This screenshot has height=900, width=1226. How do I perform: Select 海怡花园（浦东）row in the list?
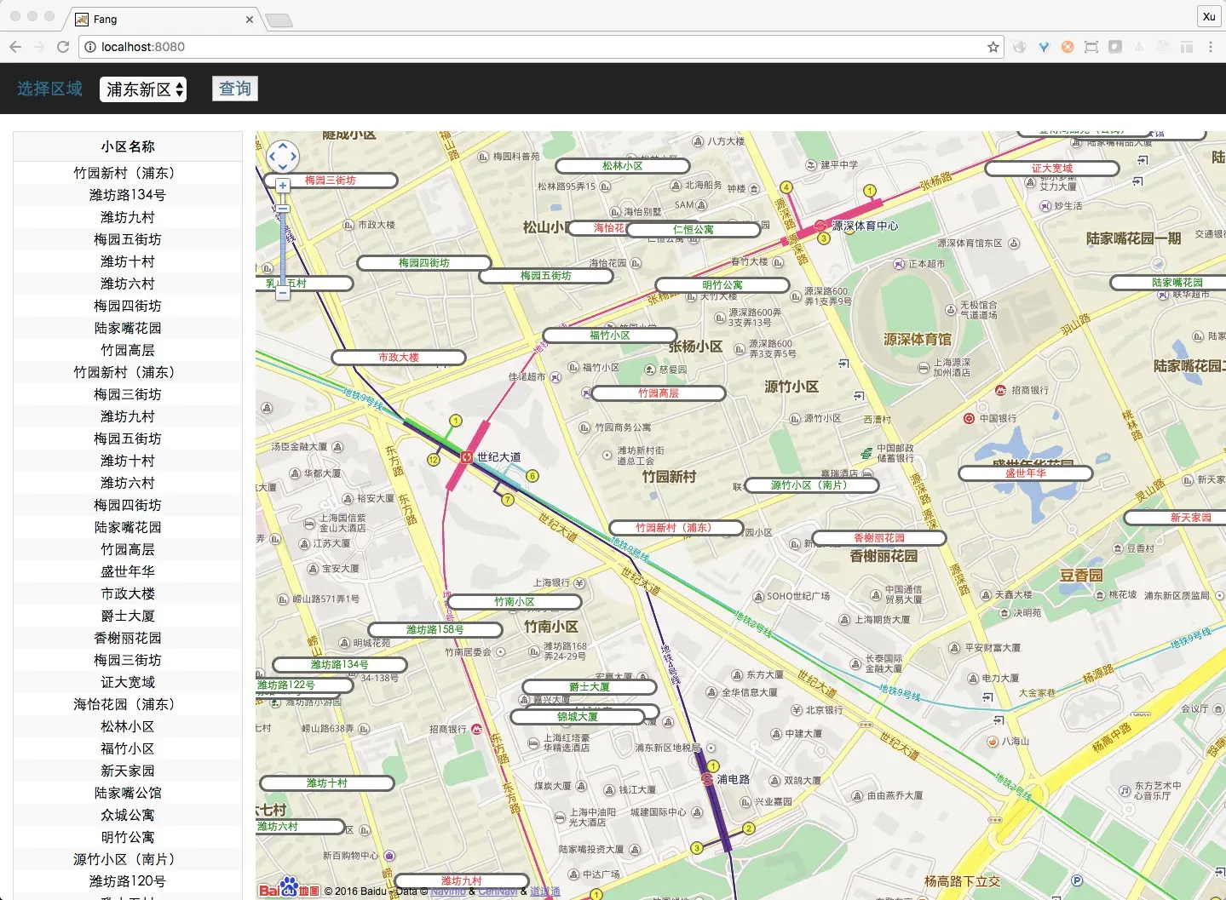[x=128, y=704]
